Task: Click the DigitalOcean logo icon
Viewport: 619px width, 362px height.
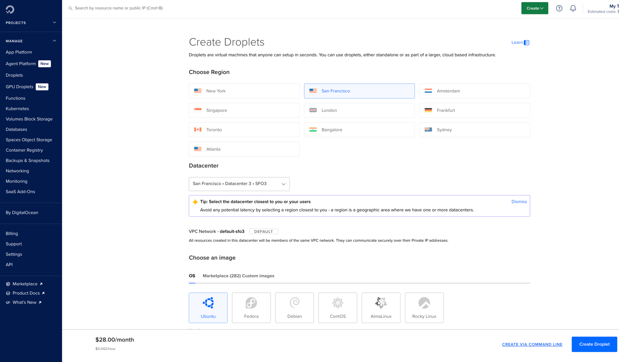Action: pos(10,9)
